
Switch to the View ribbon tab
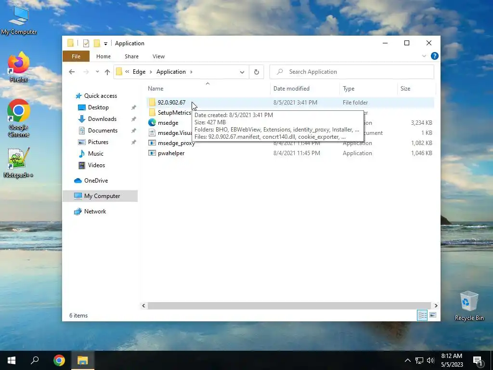pyautogui.click(x=158, y=56)
